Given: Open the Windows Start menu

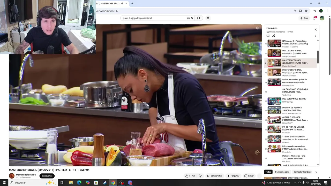Looking at the screenshot, I should coord(4,183).
